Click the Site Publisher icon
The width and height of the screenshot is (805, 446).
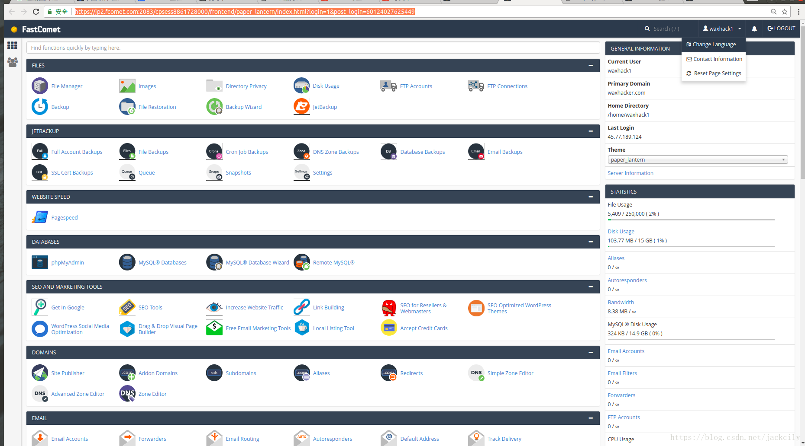coord(40,373)
